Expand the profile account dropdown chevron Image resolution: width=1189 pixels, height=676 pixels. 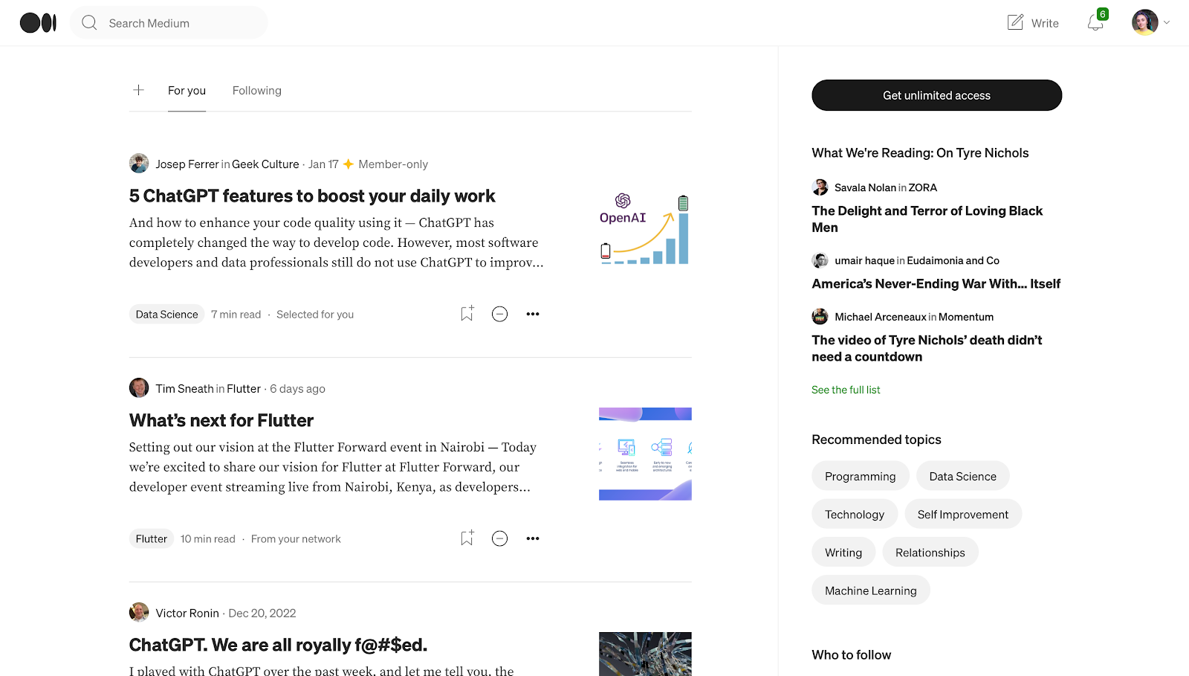click(1168, 22)
